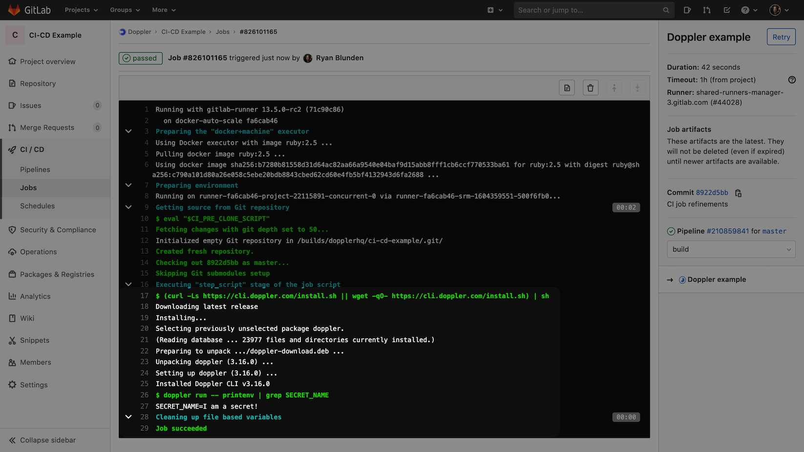Copy the commit SHA clipboard icon

coord(738,193)
